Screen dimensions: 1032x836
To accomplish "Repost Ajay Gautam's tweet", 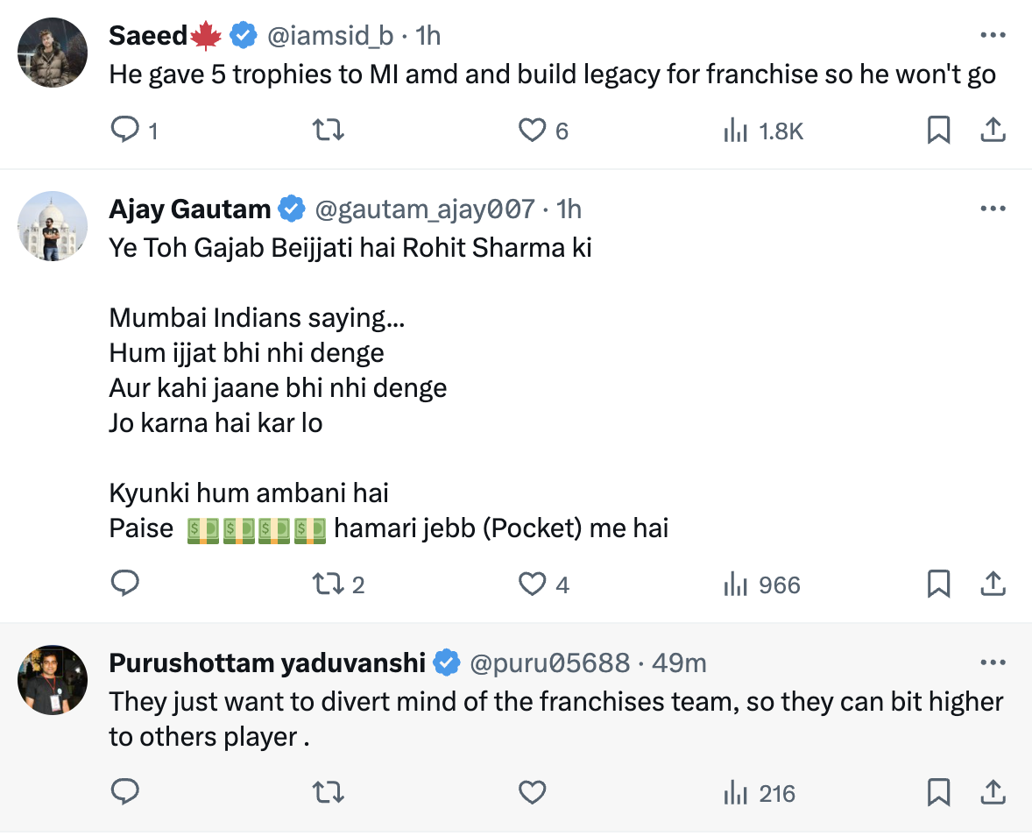I will click(329, 584).
